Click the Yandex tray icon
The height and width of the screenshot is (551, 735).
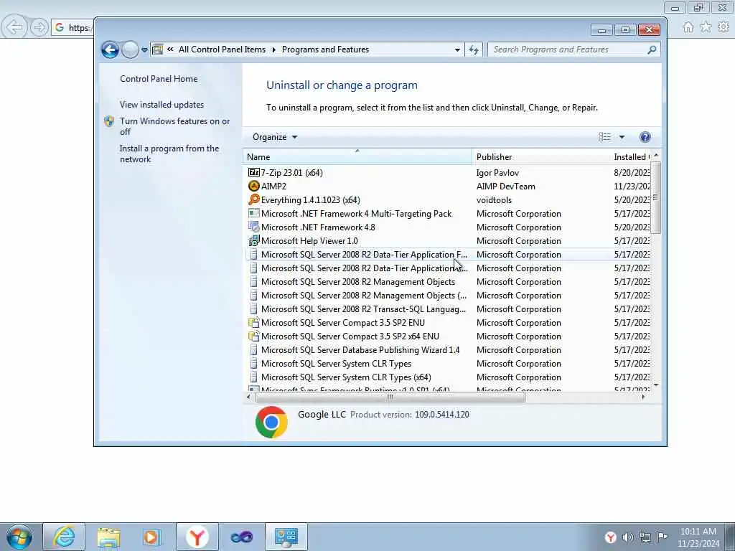610,537
